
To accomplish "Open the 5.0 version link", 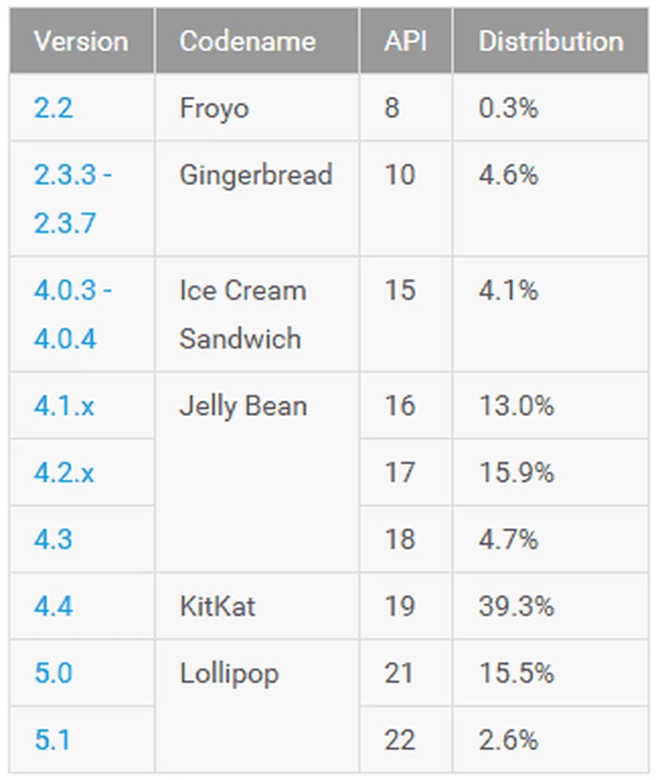I will tap(53, 673).
